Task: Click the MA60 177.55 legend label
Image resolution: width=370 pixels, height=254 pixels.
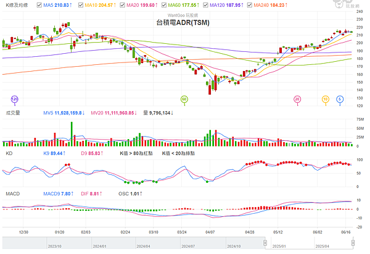Action: [x=184, y=5]
